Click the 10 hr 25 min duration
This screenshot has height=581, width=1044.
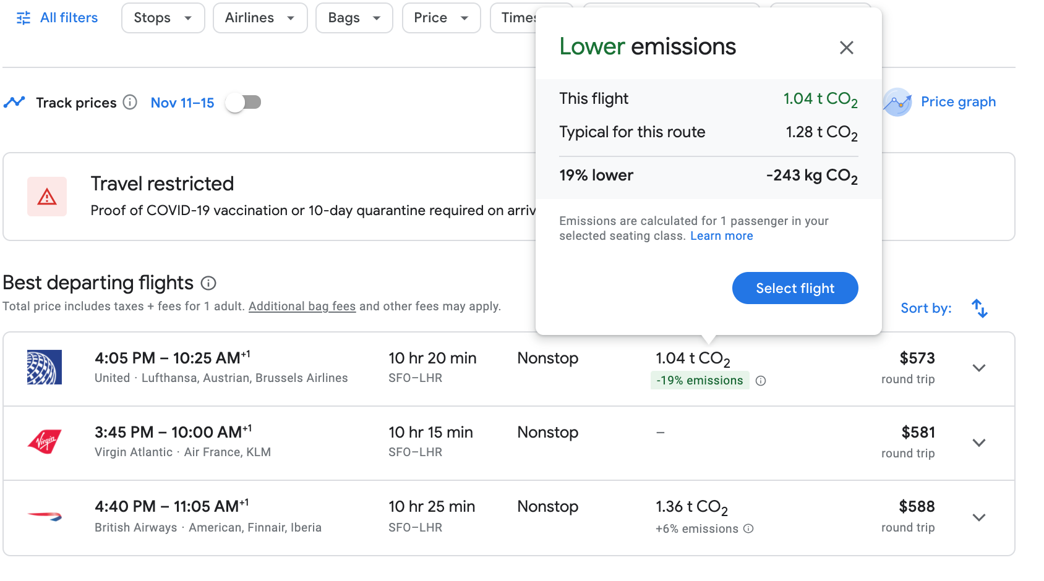432,507
